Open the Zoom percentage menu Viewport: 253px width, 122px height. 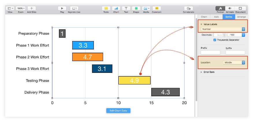(x=21, y=8)
